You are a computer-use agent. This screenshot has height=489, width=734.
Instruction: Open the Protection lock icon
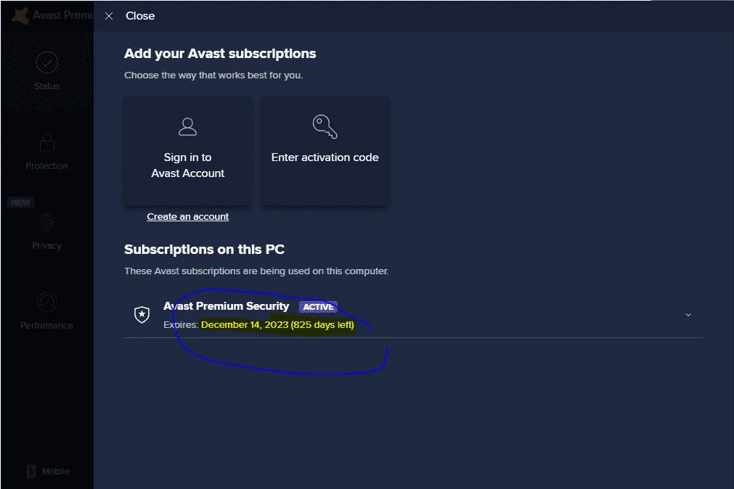pyautogui.click(x=46, y=142)
